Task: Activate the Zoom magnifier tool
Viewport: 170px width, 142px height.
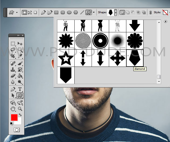Action: pos(20,109)
